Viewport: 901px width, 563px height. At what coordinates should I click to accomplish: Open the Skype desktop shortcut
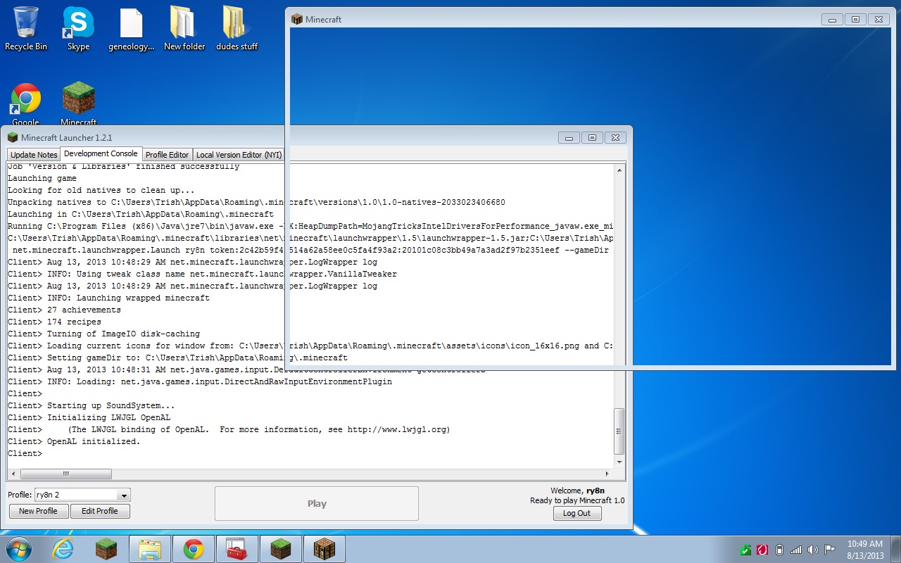tap(78, 28)
